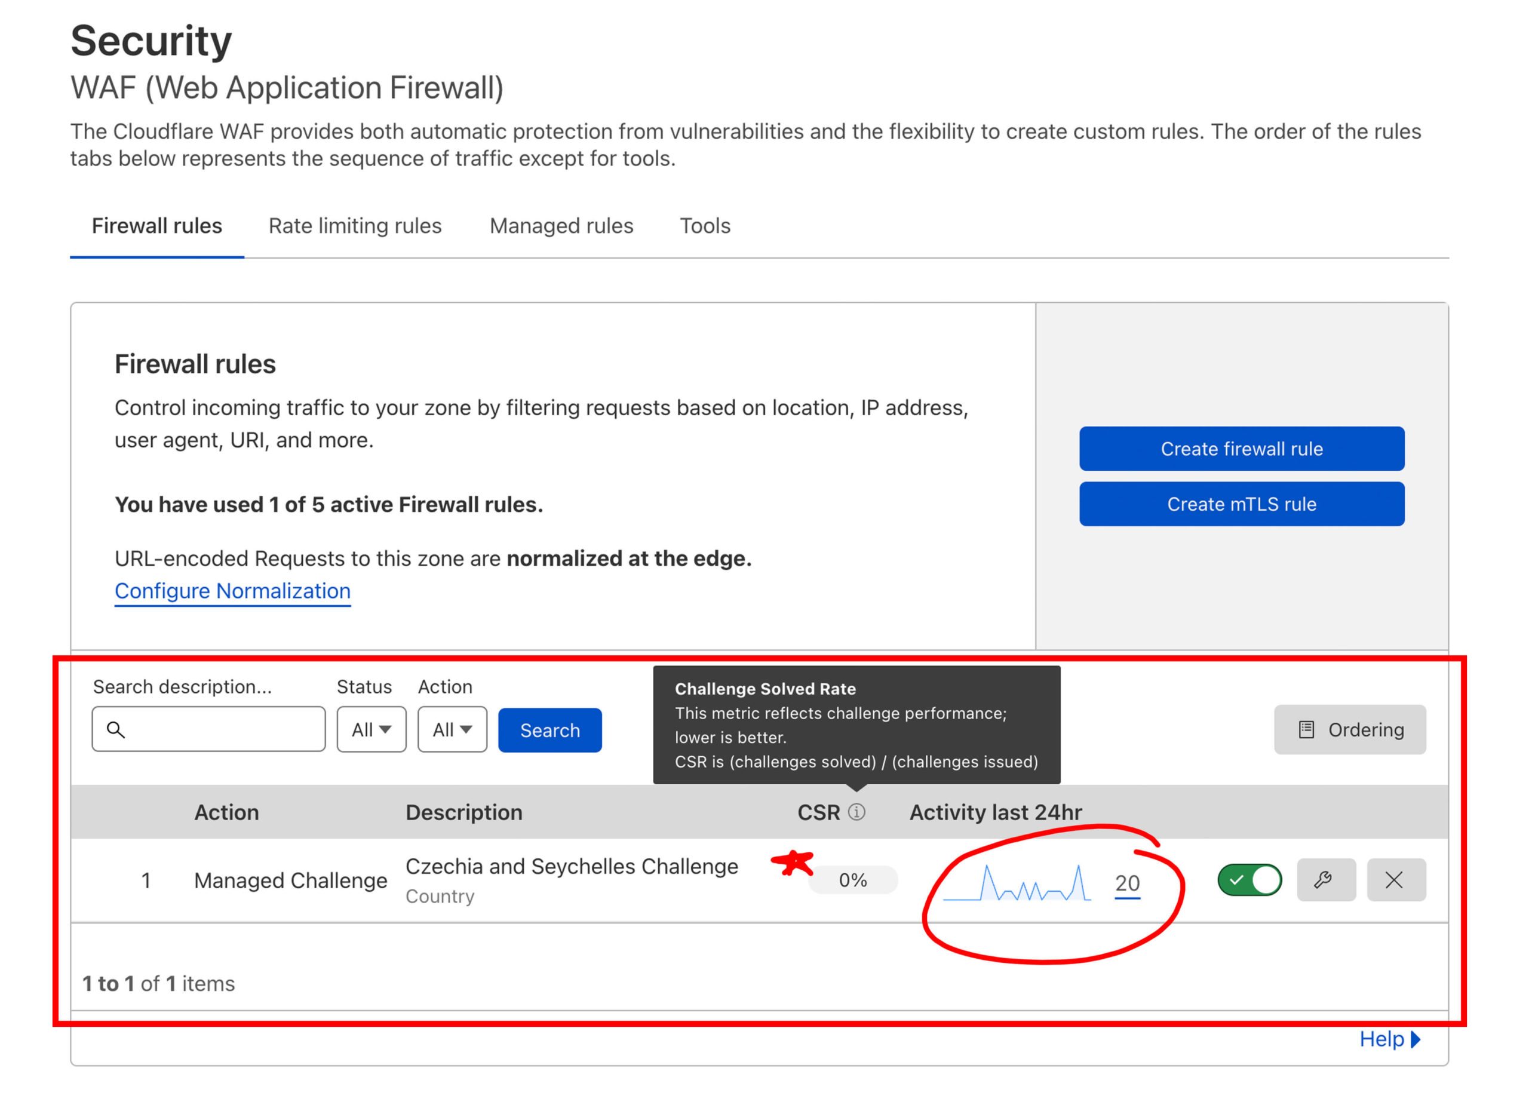Image resolution: width=1529 pixels, height=1117 pixels.
Task: Click the Activity last 24hr header
Action: 995,812
